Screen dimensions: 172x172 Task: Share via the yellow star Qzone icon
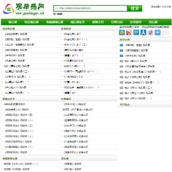click(122, 32)
